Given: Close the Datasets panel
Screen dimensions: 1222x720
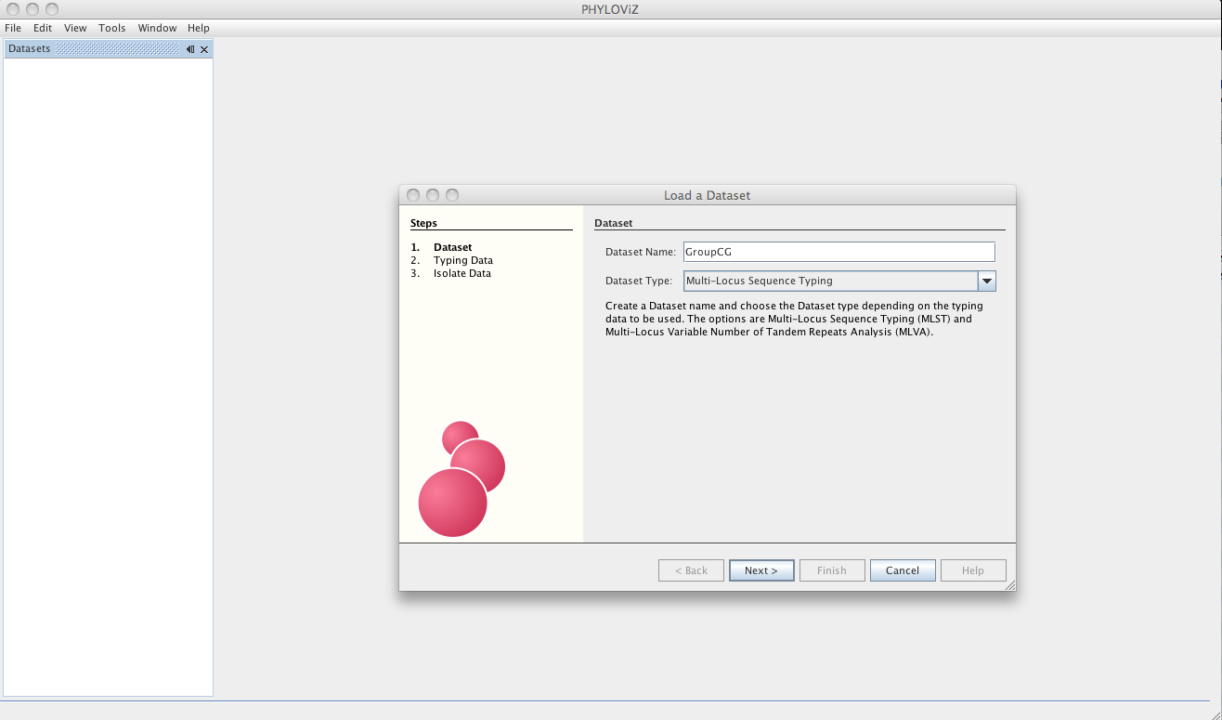Looking at the screenshot, I should tap(204, 49).
